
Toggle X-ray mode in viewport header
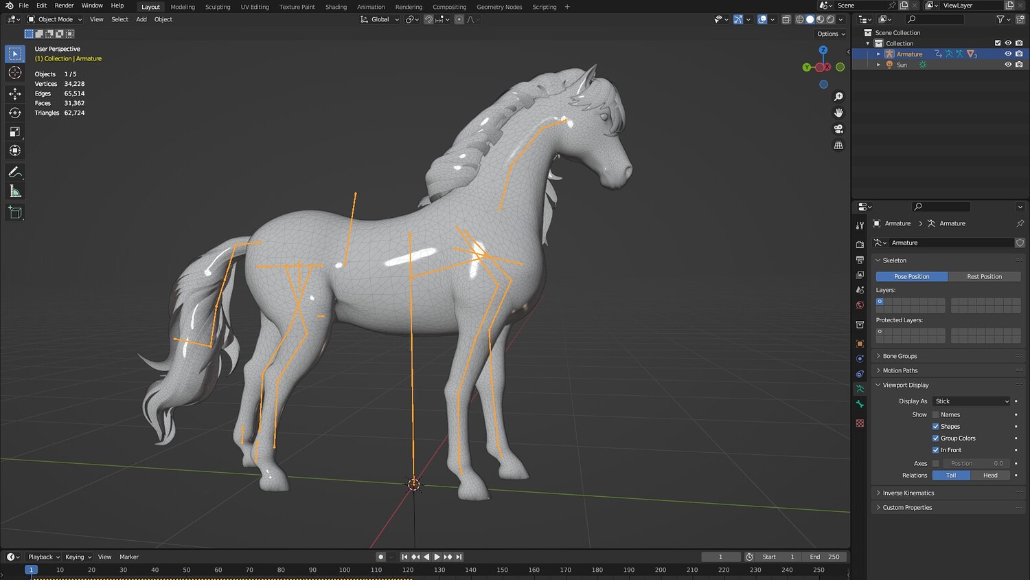click(786, 19)
